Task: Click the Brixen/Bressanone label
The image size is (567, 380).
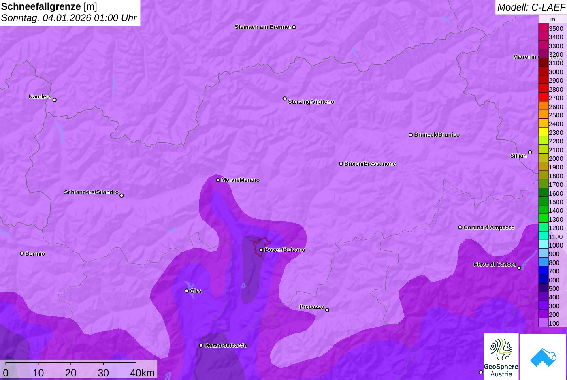Action: pos(370,164)
